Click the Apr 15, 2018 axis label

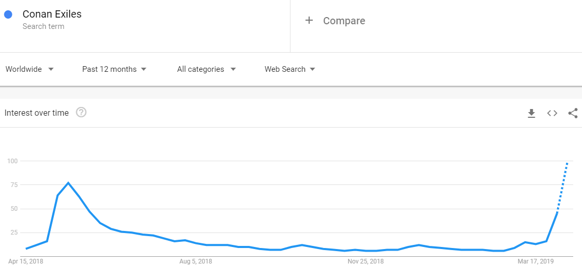coord(25,261)
